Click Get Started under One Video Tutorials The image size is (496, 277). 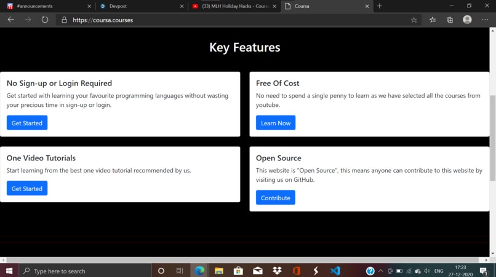pos(27,188)
